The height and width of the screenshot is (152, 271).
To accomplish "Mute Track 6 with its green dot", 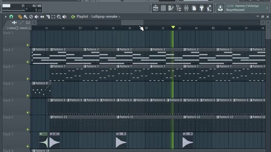I will tap(28, 130).
